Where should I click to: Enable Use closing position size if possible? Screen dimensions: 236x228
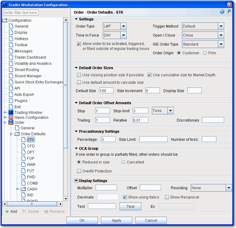(79, 75)
